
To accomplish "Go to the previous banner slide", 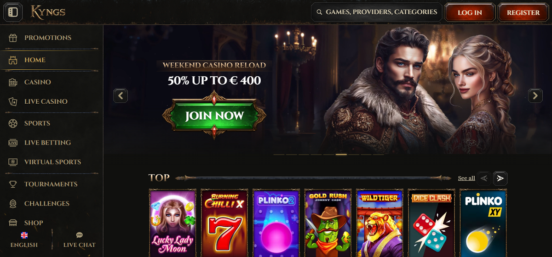I will [x=121, y=95].
